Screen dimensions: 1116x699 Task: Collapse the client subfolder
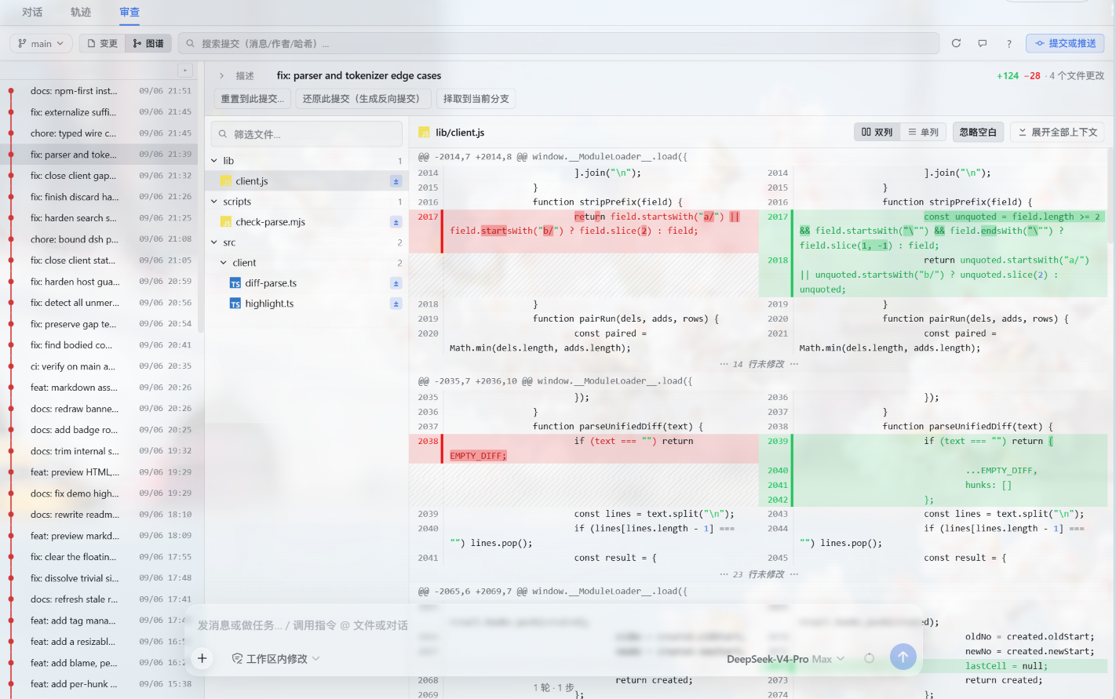coord(224,263)
